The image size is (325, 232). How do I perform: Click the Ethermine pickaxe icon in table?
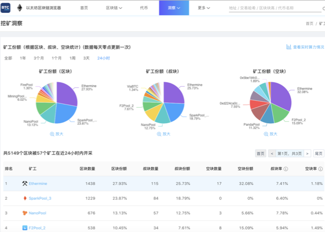tap(25, 183)
